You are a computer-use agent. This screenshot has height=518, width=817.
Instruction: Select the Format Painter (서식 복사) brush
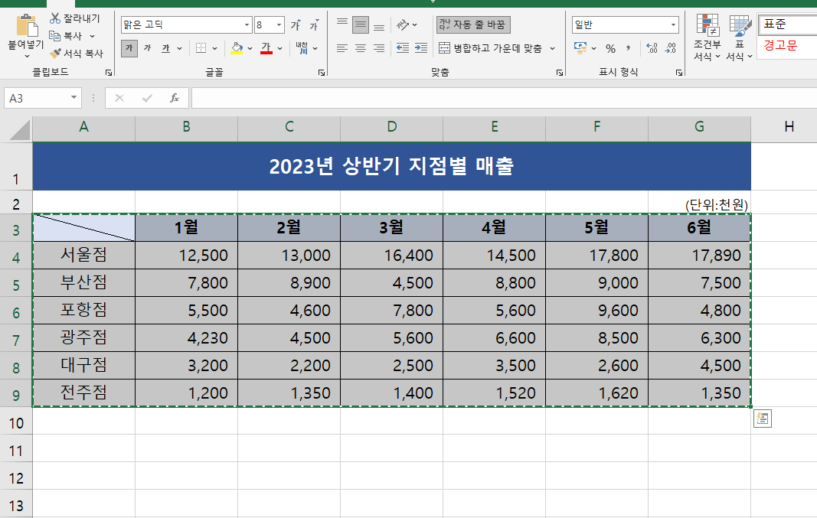(55, 54)
